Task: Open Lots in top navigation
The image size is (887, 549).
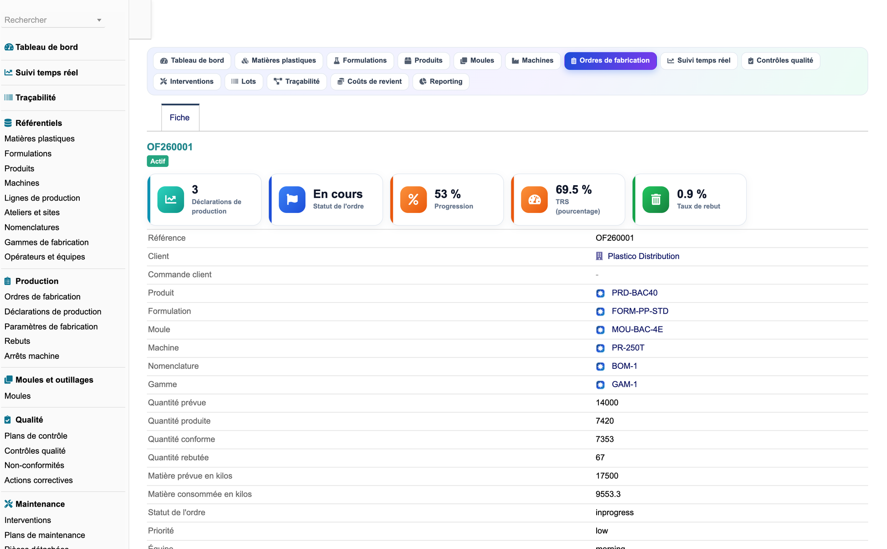Action: coord(244,82)
